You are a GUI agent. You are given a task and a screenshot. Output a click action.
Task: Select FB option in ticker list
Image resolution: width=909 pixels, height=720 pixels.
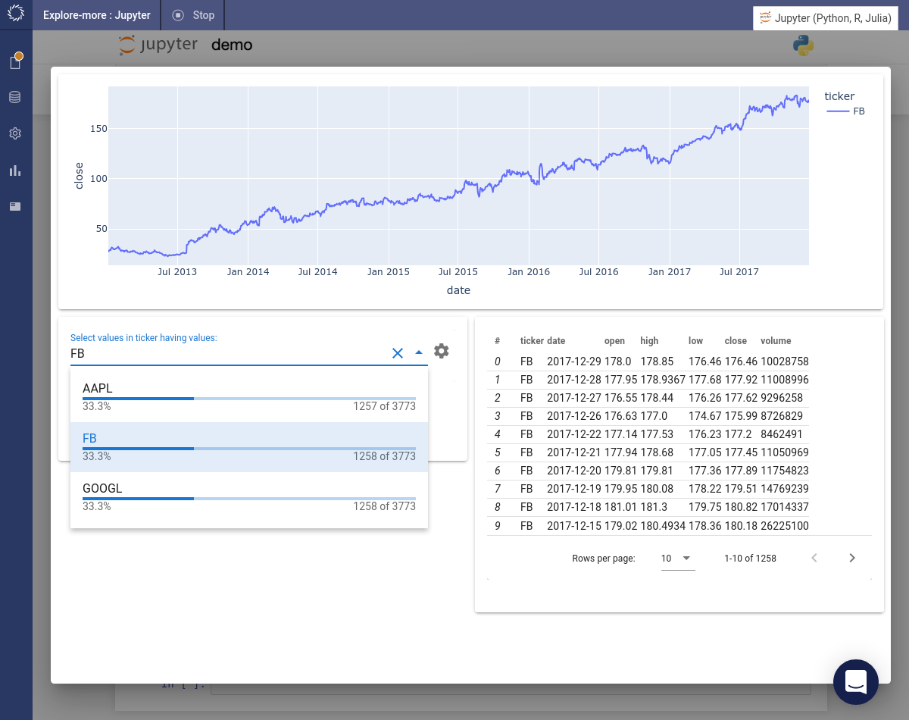click(x=249, y=447)
